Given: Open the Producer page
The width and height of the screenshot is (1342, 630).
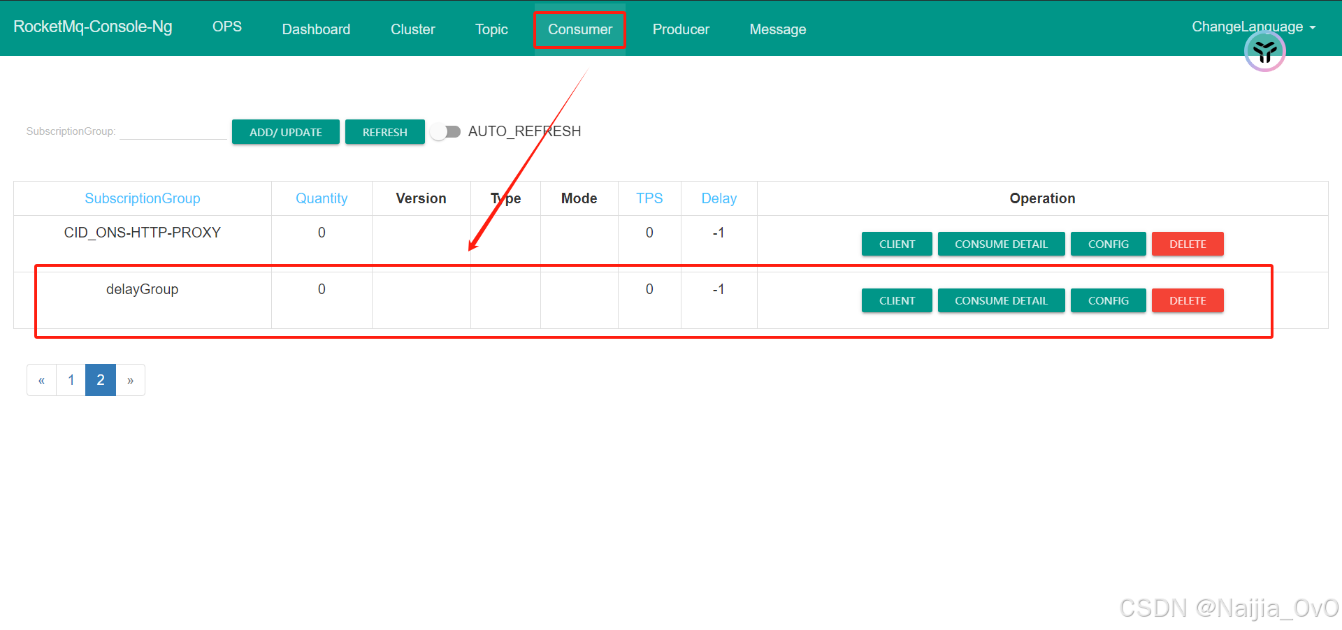Looking at the screenshot, I should [681, 29].
